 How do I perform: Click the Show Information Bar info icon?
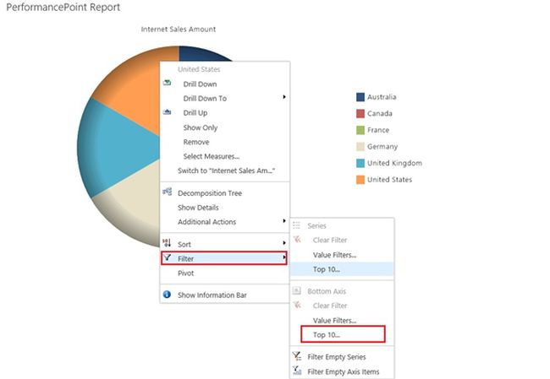click(x=168, y=295)
